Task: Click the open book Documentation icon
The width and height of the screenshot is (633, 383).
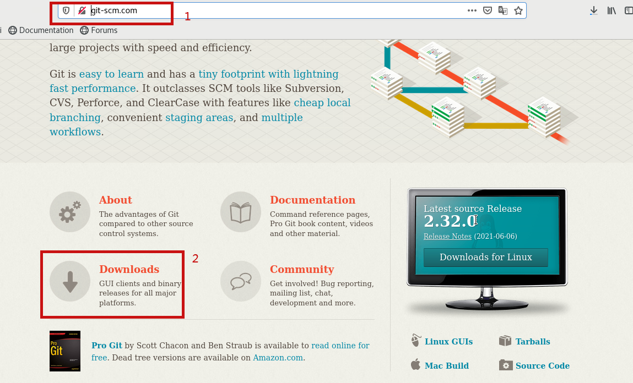Action: pyautogui.click(x=241, y=212)
